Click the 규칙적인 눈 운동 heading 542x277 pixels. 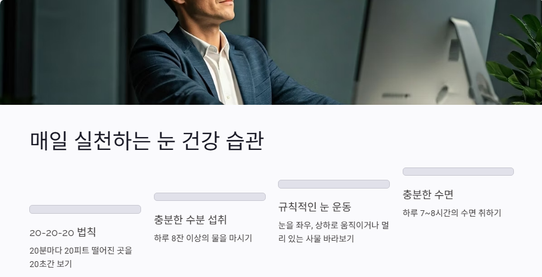pyautogui.click(x=314, y=207)
